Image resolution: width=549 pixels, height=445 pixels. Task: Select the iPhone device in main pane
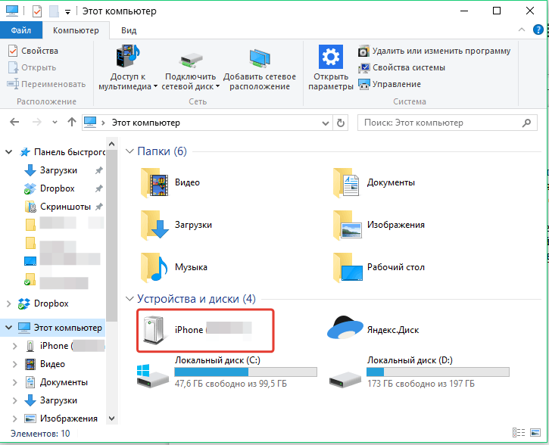point(205,330)
